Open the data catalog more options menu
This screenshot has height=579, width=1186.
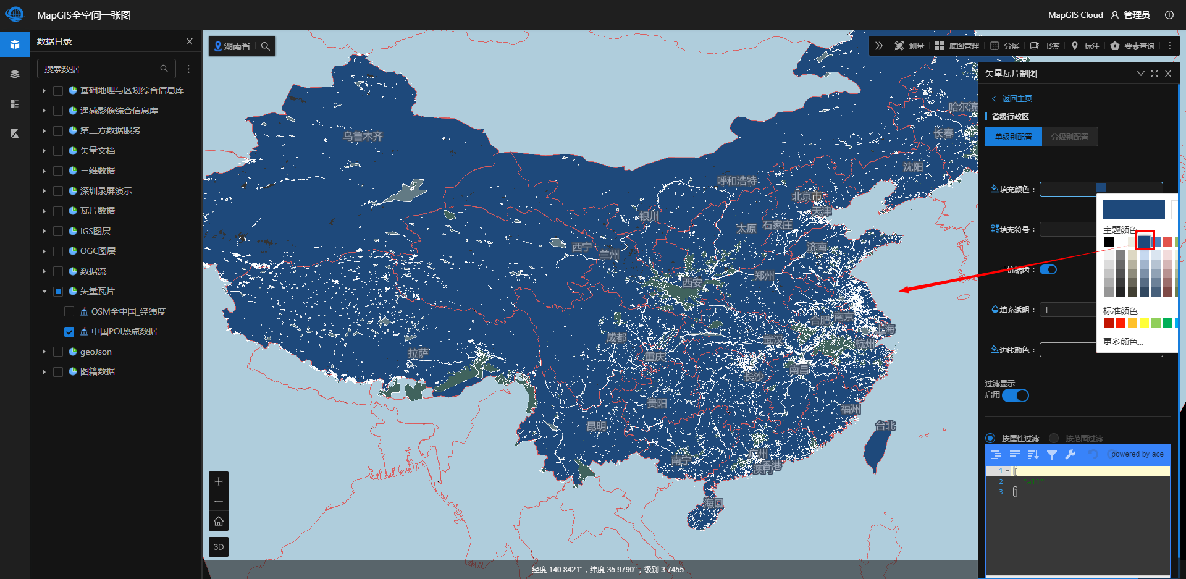tap(189, 69)
